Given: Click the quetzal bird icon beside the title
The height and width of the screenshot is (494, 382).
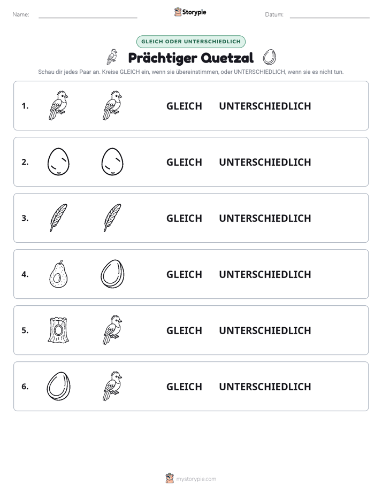Looking at the screenshot, I should (112, 57).
